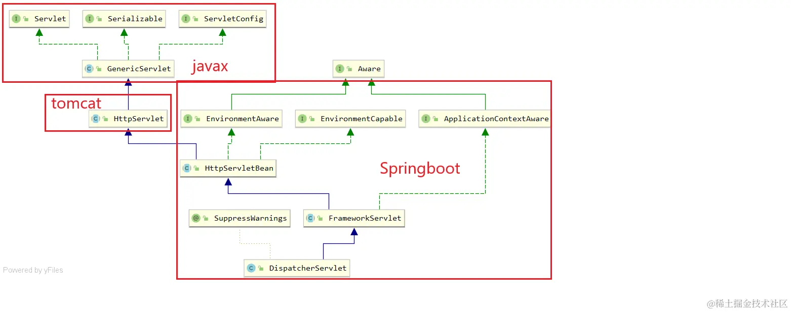The width and height of the screenshot is (791, 312).
Task: Click the public lock icon on DispatcherServlet
Action: (x=260, y=268)
